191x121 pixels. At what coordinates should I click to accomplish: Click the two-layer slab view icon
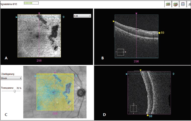click(x=168, y=4)
